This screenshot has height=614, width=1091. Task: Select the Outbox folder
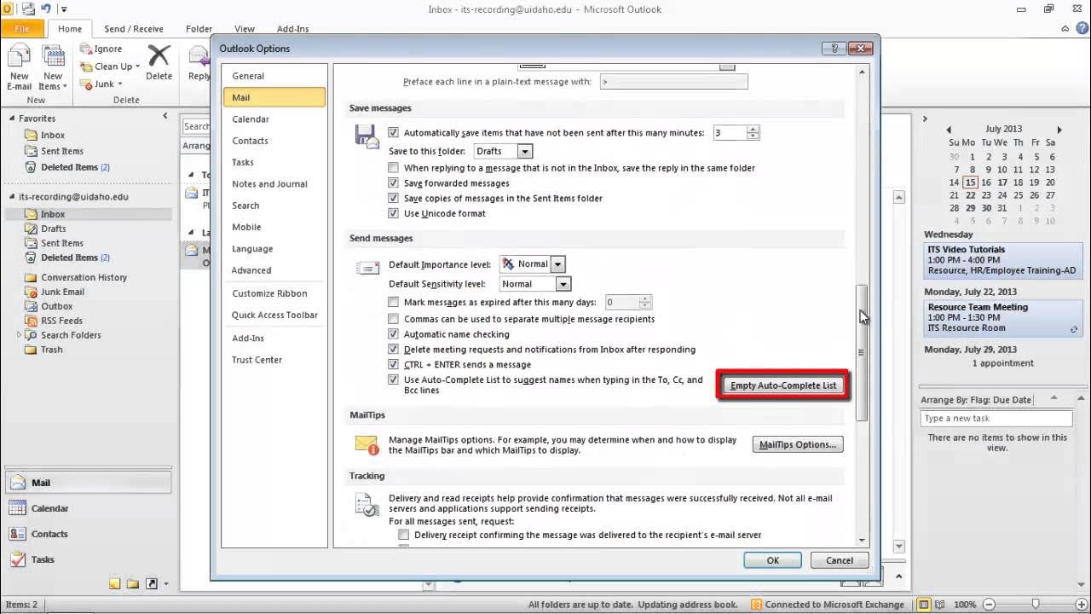pos(56,306)
